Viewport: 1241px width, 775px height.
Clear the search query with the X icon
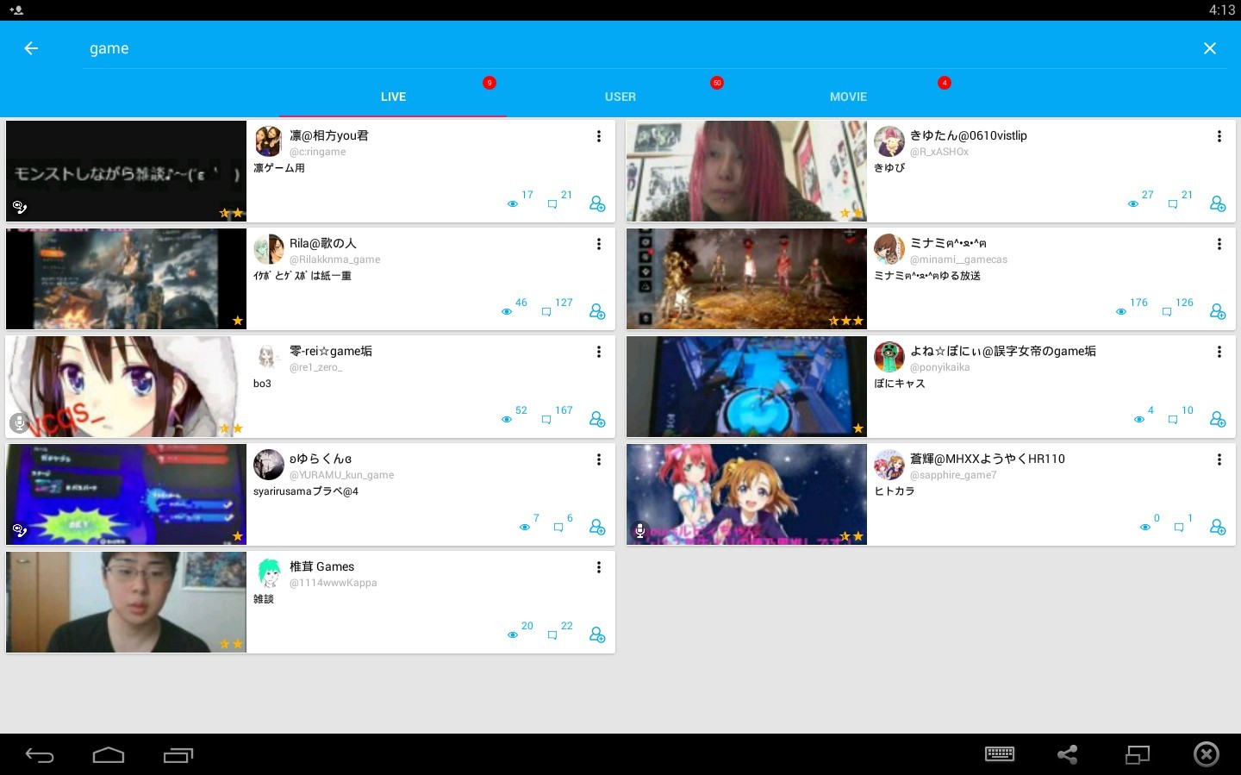tap(1210, 48)
